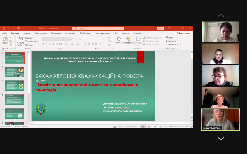
Task: Open the Фигуры shapes gallery
Action: (119, 40)
